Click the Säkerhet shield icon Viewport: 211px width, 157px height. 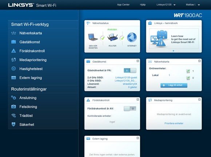pos(13,124)
